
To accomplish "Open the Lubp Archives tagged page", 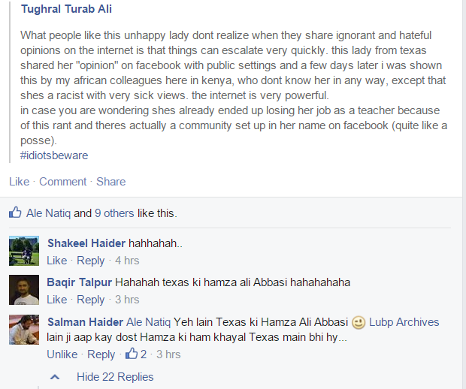I will click(404, 322).
